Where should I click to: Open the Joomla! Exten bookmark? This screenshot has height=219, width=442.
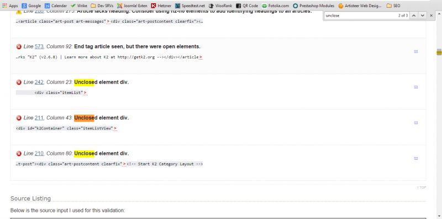point(132,6)
